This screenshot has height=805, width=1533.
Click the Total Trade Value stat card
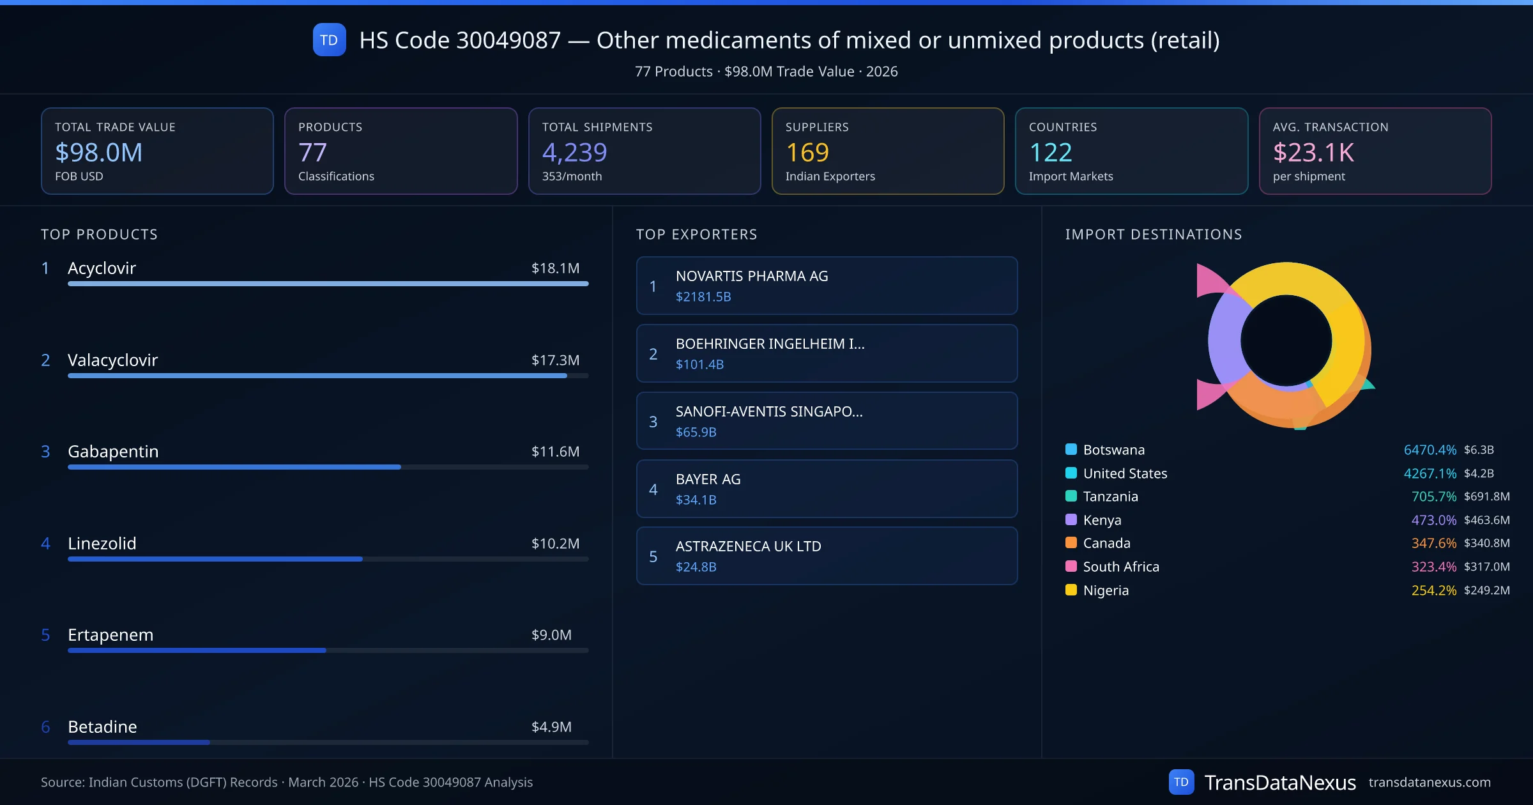pyautogui.click(x=157, y=151)
